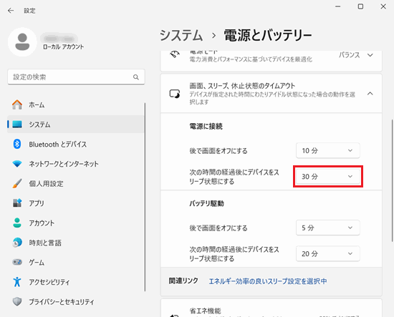Maximize the Settings window
The width and height of the screenshot is (394, 317).
[360, 6]
